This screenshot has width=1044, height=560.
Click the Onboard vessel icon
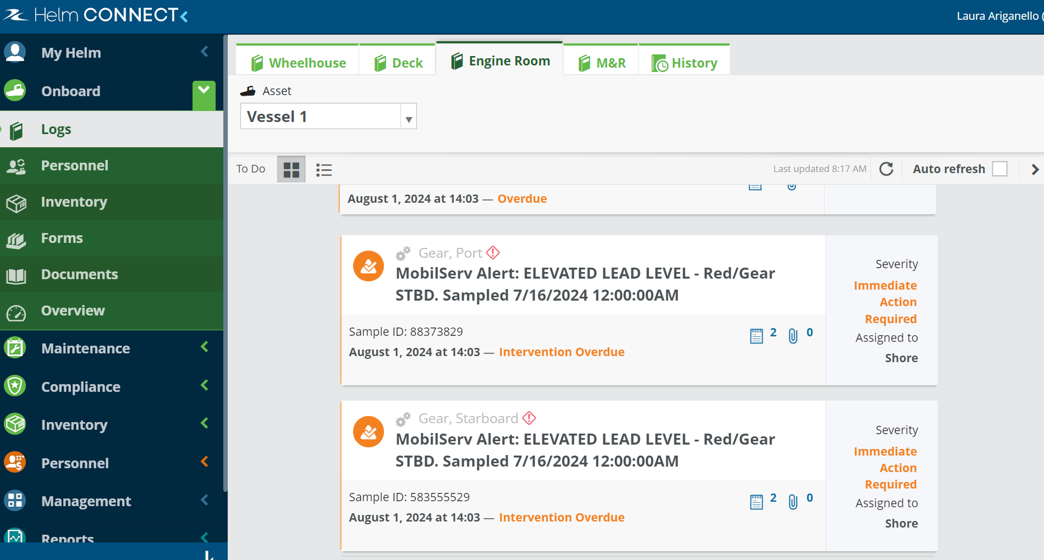click(x=15, y=91)
